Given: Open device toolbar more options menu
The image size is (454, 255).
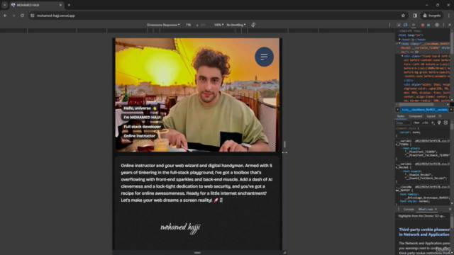Looking at the screenshot, I should (x=389, y=25).
